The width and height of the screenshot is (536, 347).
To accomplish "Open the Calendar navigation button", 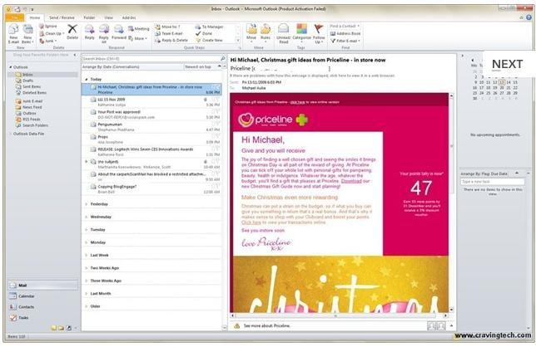I will pyautogui.click(x=43, y=296).
